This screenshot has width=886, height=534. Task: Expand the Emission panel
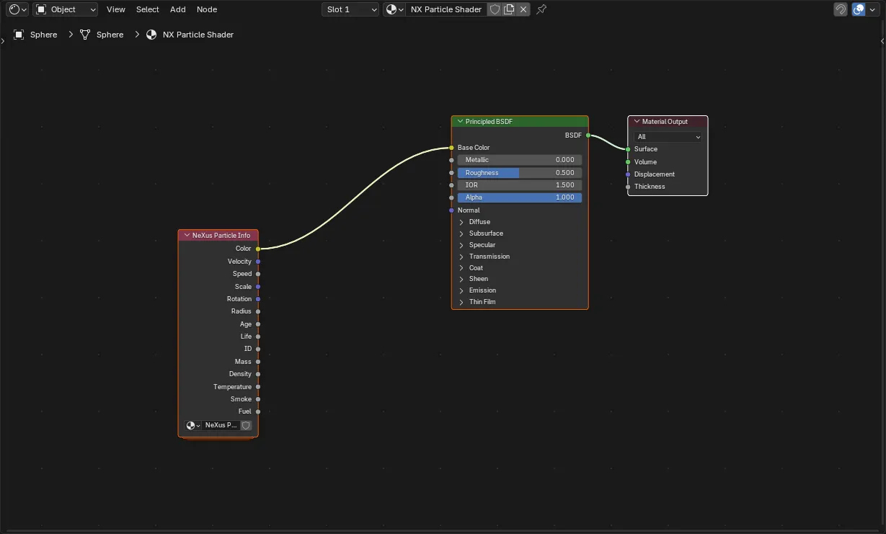[461, 290]
